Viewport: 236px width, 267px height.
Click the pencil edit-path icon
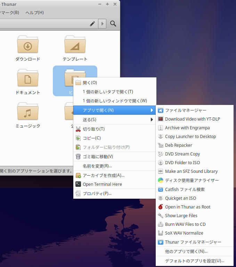coord(92,24)
